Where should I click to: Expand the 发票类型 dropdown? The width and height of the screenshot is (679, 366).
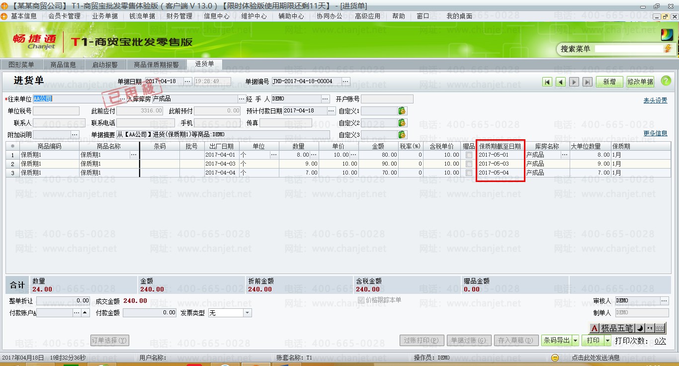(x=248, y=313)
